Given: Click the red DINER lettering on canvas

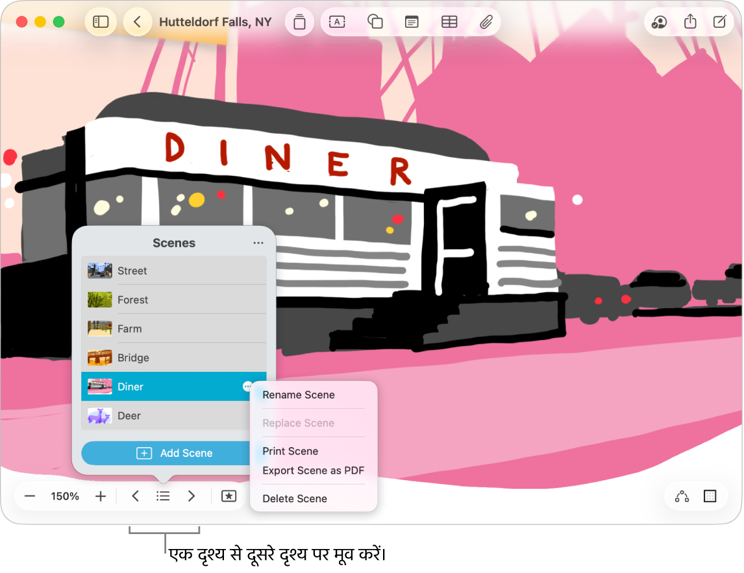Looking at the screenshot, I should [288, 159].
